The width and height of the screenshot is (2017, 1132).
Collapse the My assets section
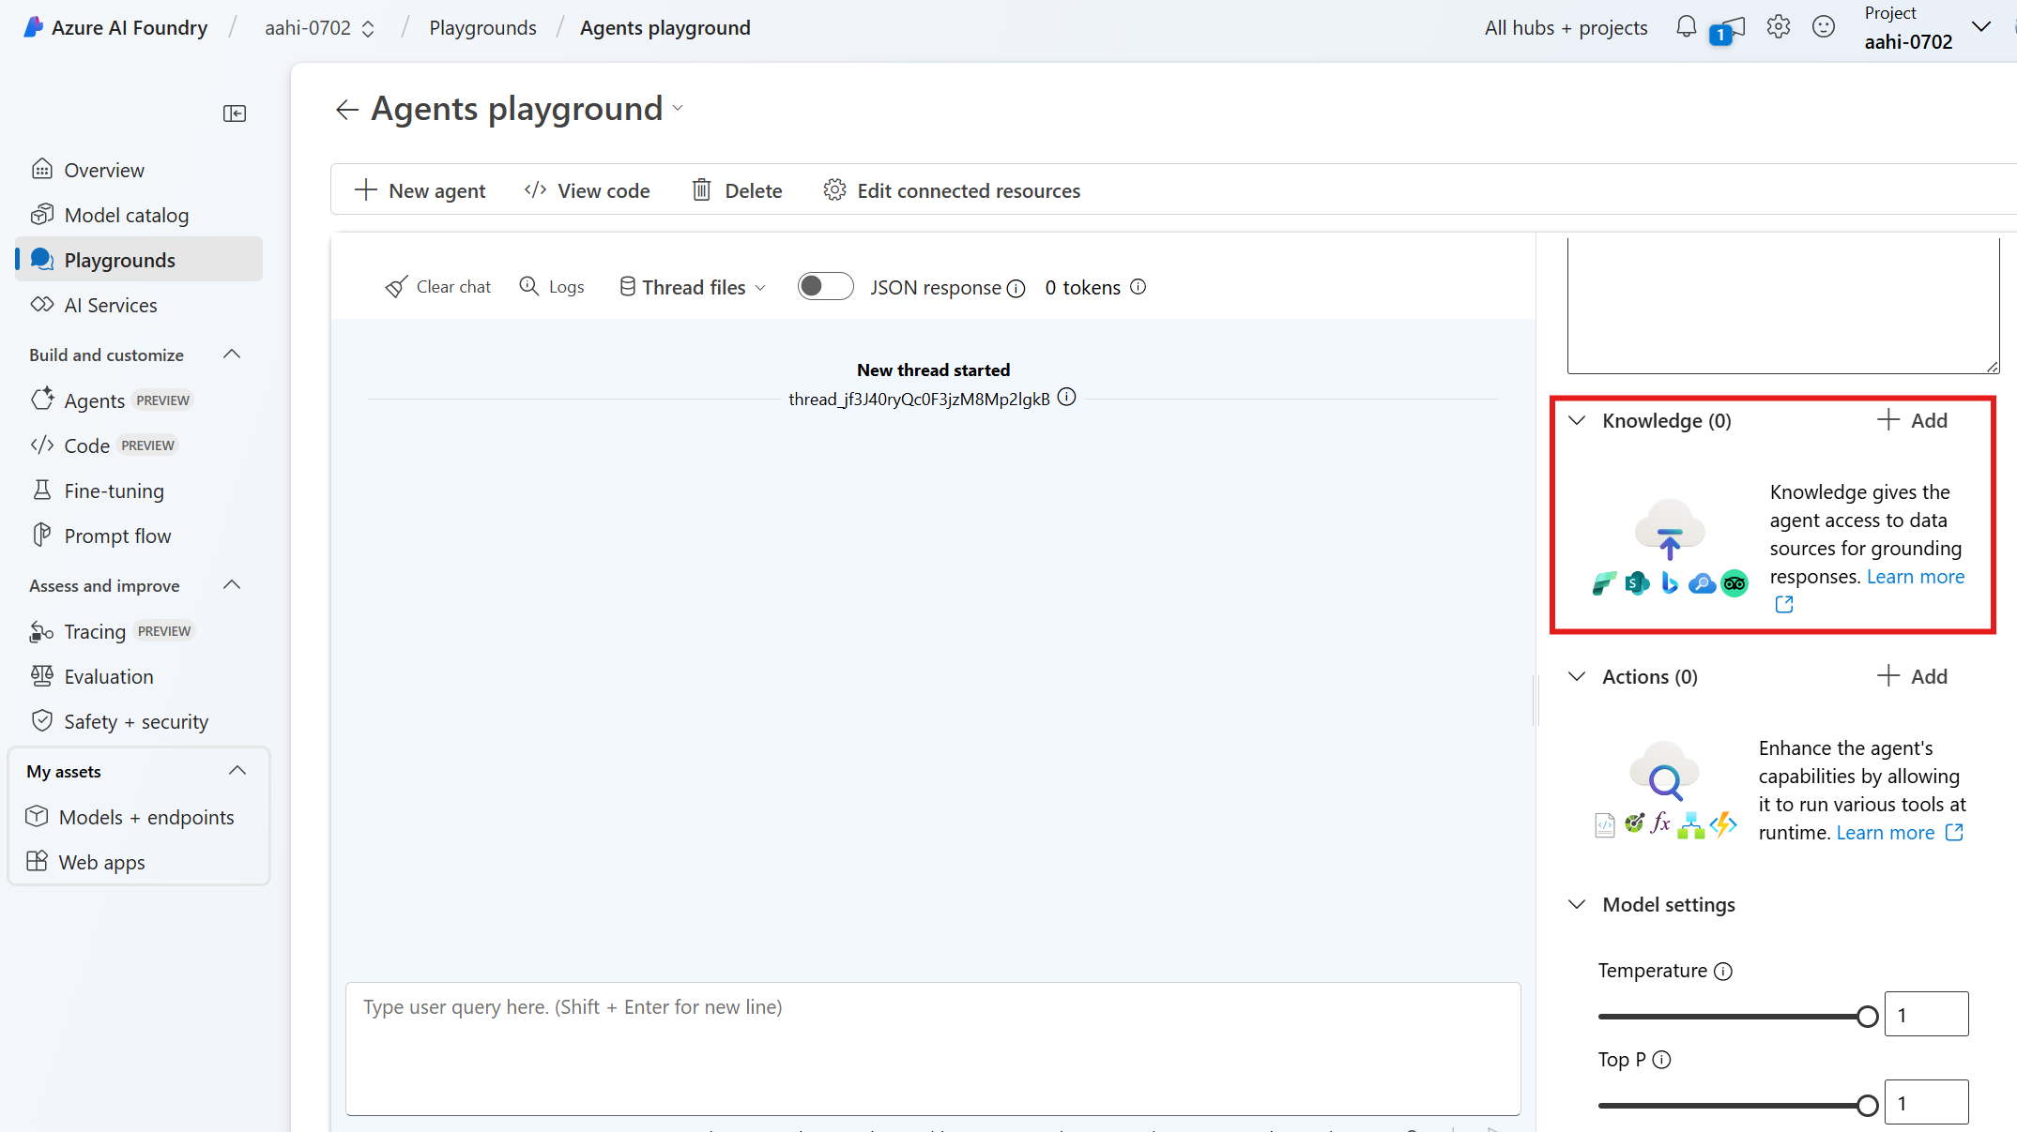pyautogui.click(x=237, y=771)
